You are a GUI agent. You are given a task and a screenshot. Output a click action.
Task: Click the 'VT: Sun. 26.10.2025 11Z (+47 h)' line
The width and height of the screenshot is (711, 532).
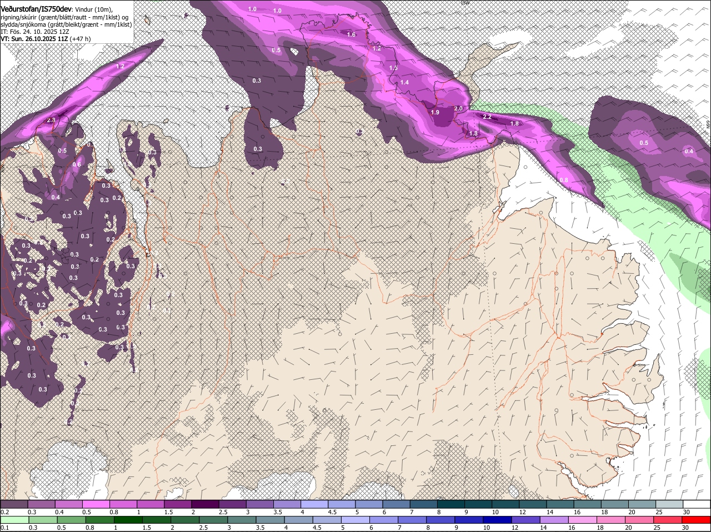click(46, 39)
